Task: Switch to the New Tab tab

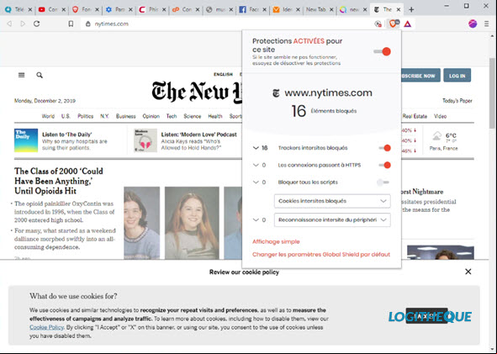Action: click(x=319, y=9)
